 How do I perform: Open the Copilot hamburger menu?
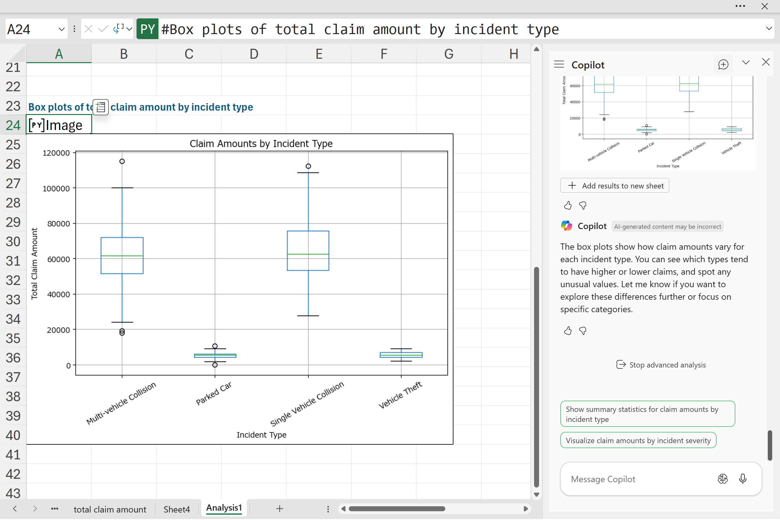559,64
